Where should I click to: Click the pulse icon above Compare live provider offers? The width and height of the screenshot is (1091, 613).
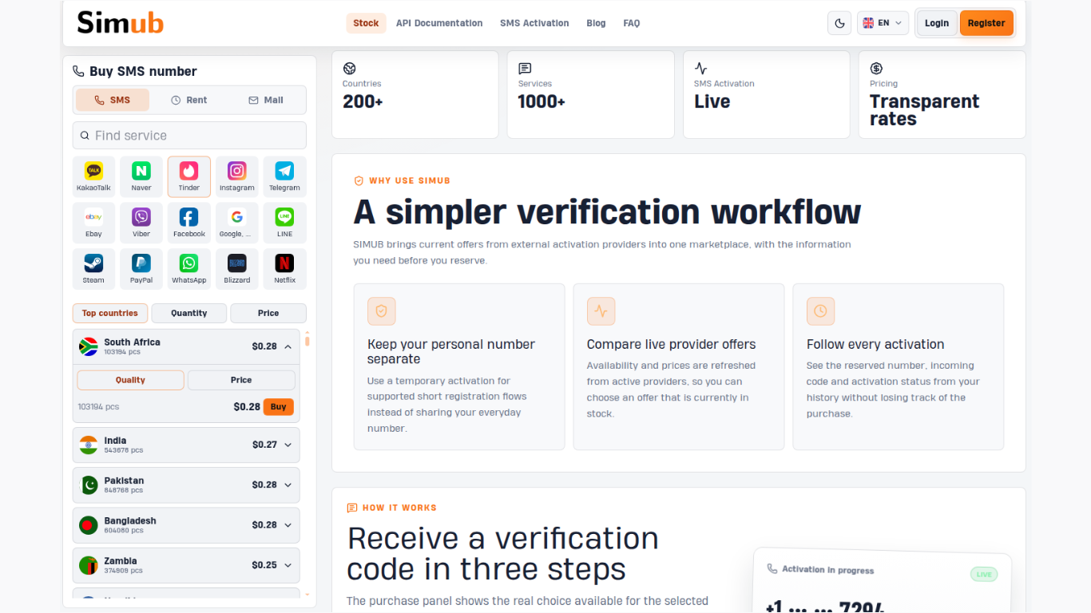(601, 311)
